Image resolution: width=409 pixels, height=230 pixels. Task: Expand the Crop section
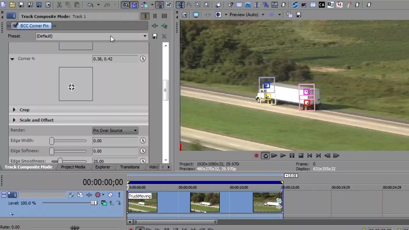coord(14,110)
